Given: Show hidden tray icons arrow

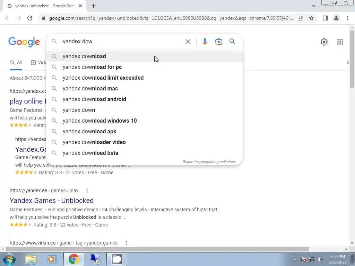Looking at the screenshot, I should click(295, 259).
